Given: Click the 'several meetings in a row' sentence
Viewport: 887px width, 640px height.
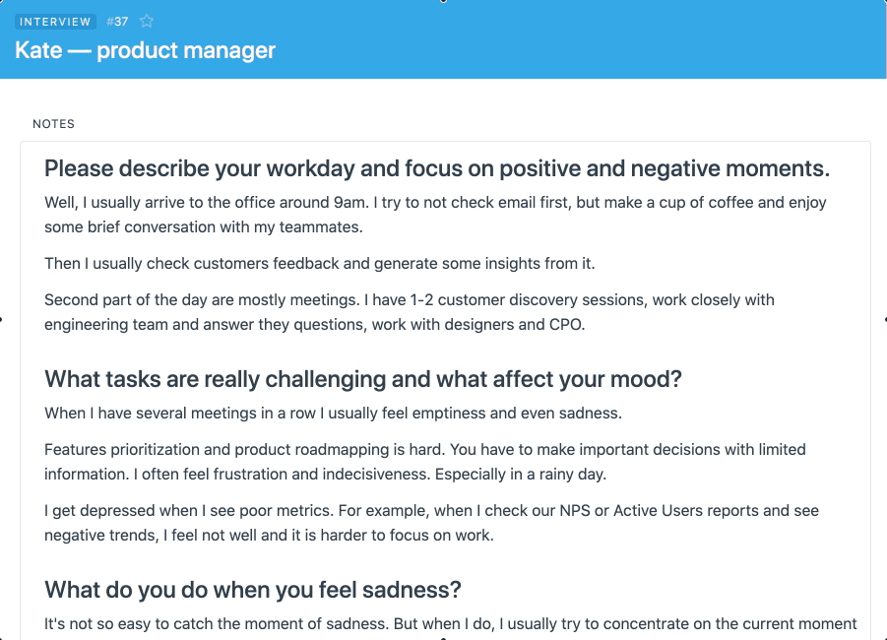Looking at the screenshot, I should 333,413.
